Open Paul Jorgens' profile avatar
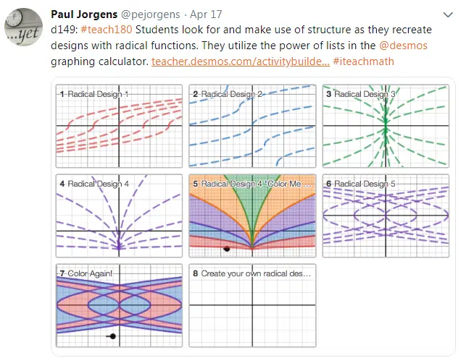 [23, 27]
